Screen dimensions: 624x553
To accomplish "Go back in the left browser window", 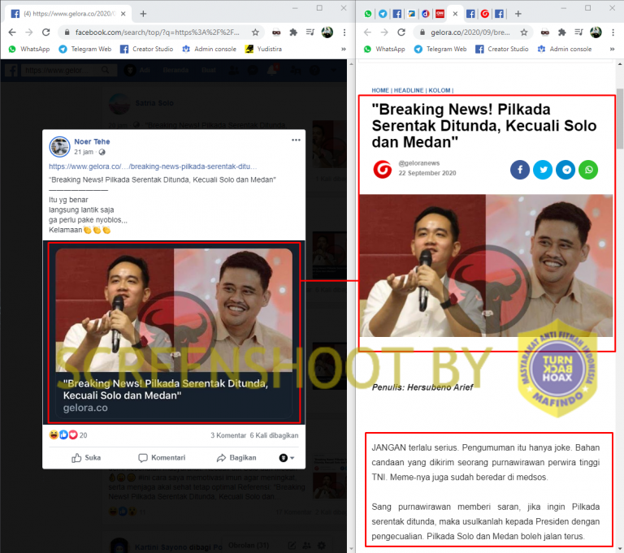I will tap(12, 32).
